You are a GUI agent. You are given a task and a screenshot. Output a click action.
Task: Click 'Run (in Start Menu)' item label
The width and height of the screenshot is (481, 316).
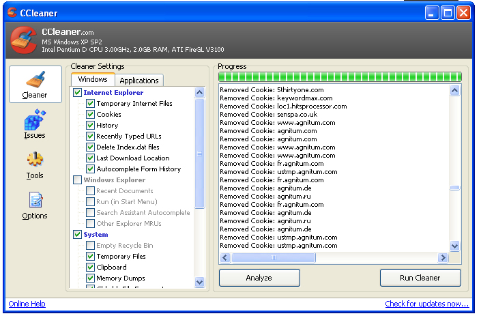click(127, 202)
